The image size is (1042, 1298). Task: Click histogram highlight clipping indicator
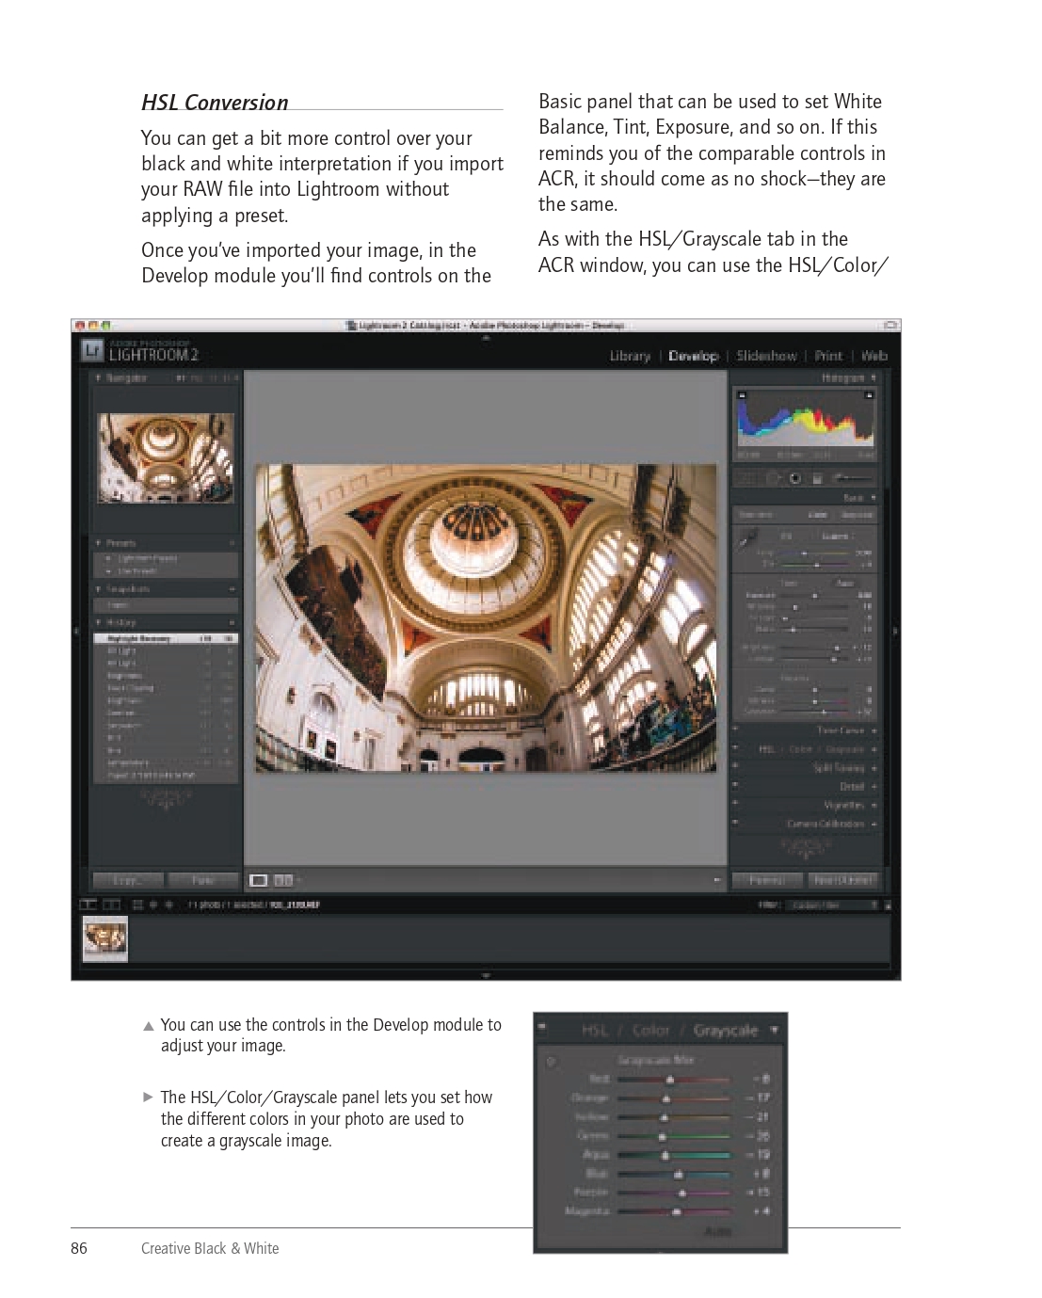tap(869, 395)
